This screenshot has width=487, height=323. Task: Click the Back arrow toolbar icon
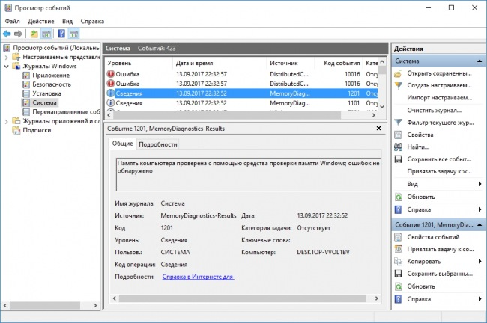7,34
